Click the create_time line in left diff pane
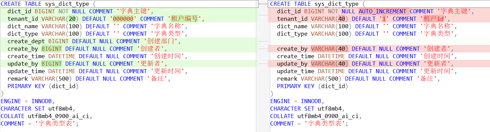 pos(98,56)
